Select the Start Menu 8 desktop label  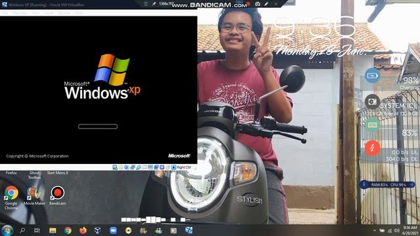point(58,173)
